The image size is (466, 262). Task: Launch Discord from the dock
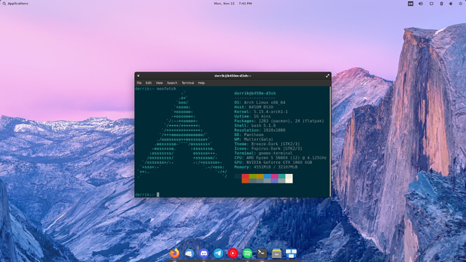(204, 253)
